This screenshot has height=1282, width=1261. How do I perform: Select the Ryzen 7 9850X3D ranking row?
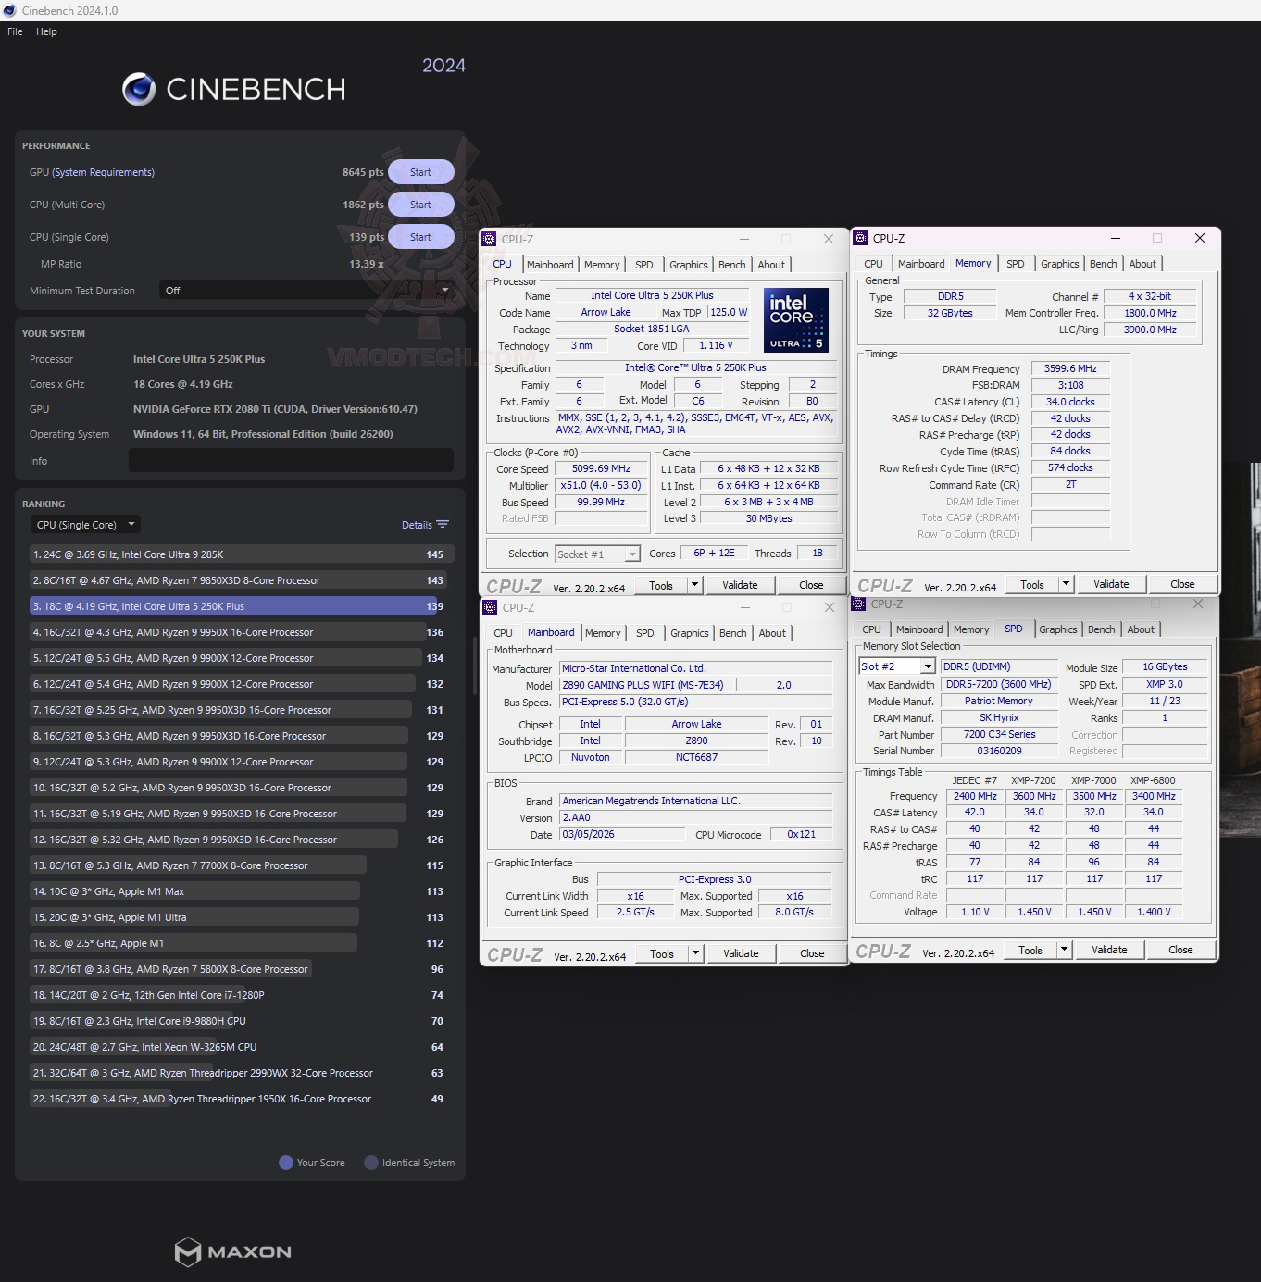pos(242,580)
